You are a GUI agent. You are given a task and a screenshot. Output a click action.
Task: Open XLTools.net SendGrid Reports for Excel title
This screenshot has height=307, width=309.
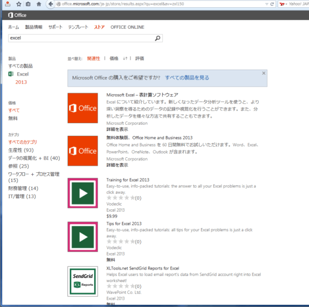click(x=143, y=268)
